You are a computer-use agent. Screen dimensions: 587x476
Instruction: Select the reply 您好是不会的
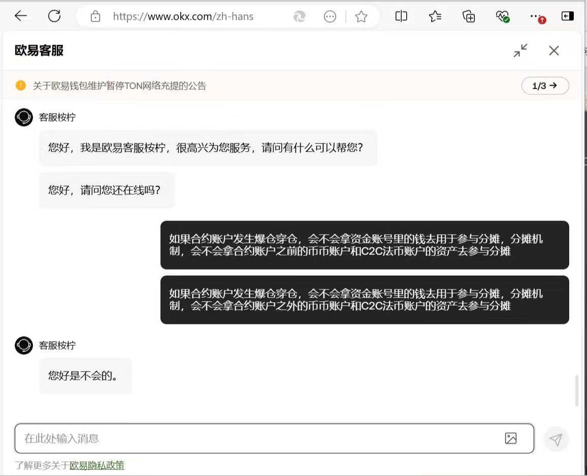pos(86,376)
